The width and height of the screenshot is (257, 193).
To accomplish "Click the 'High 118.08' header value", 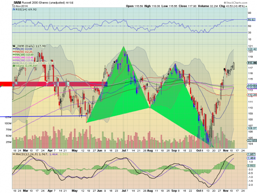I will [x=152, y=6].
